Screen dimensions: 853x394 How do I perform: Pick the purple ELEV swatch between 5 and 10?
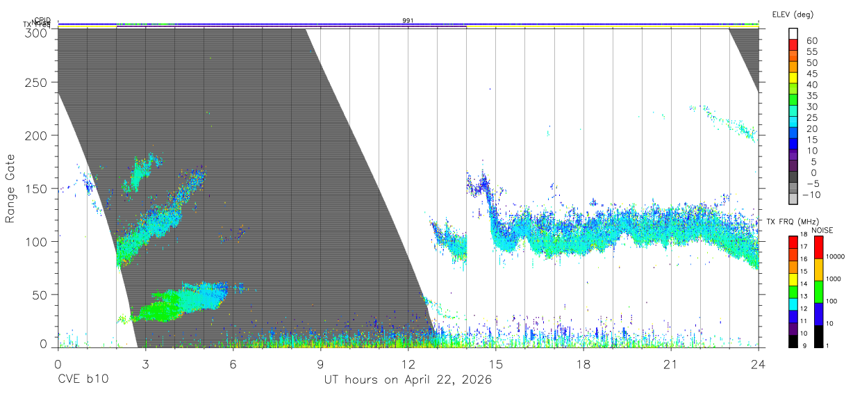(x=793, y=155)
